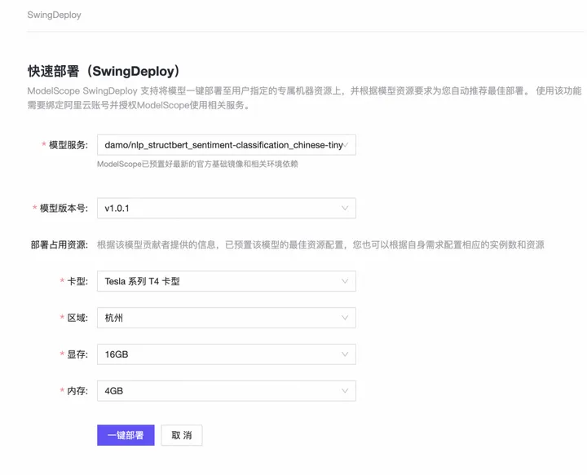The width and height of the screenshot is (587, 475).
Task: Click the chevron arrow in 模型版本号 field
Action: [x=345, y=208]
